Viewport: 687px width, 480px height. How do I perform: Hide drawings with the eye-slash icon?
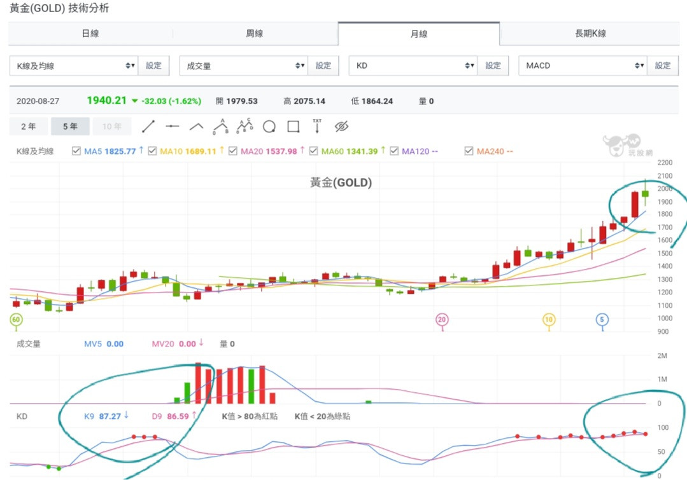pos(341,127)
